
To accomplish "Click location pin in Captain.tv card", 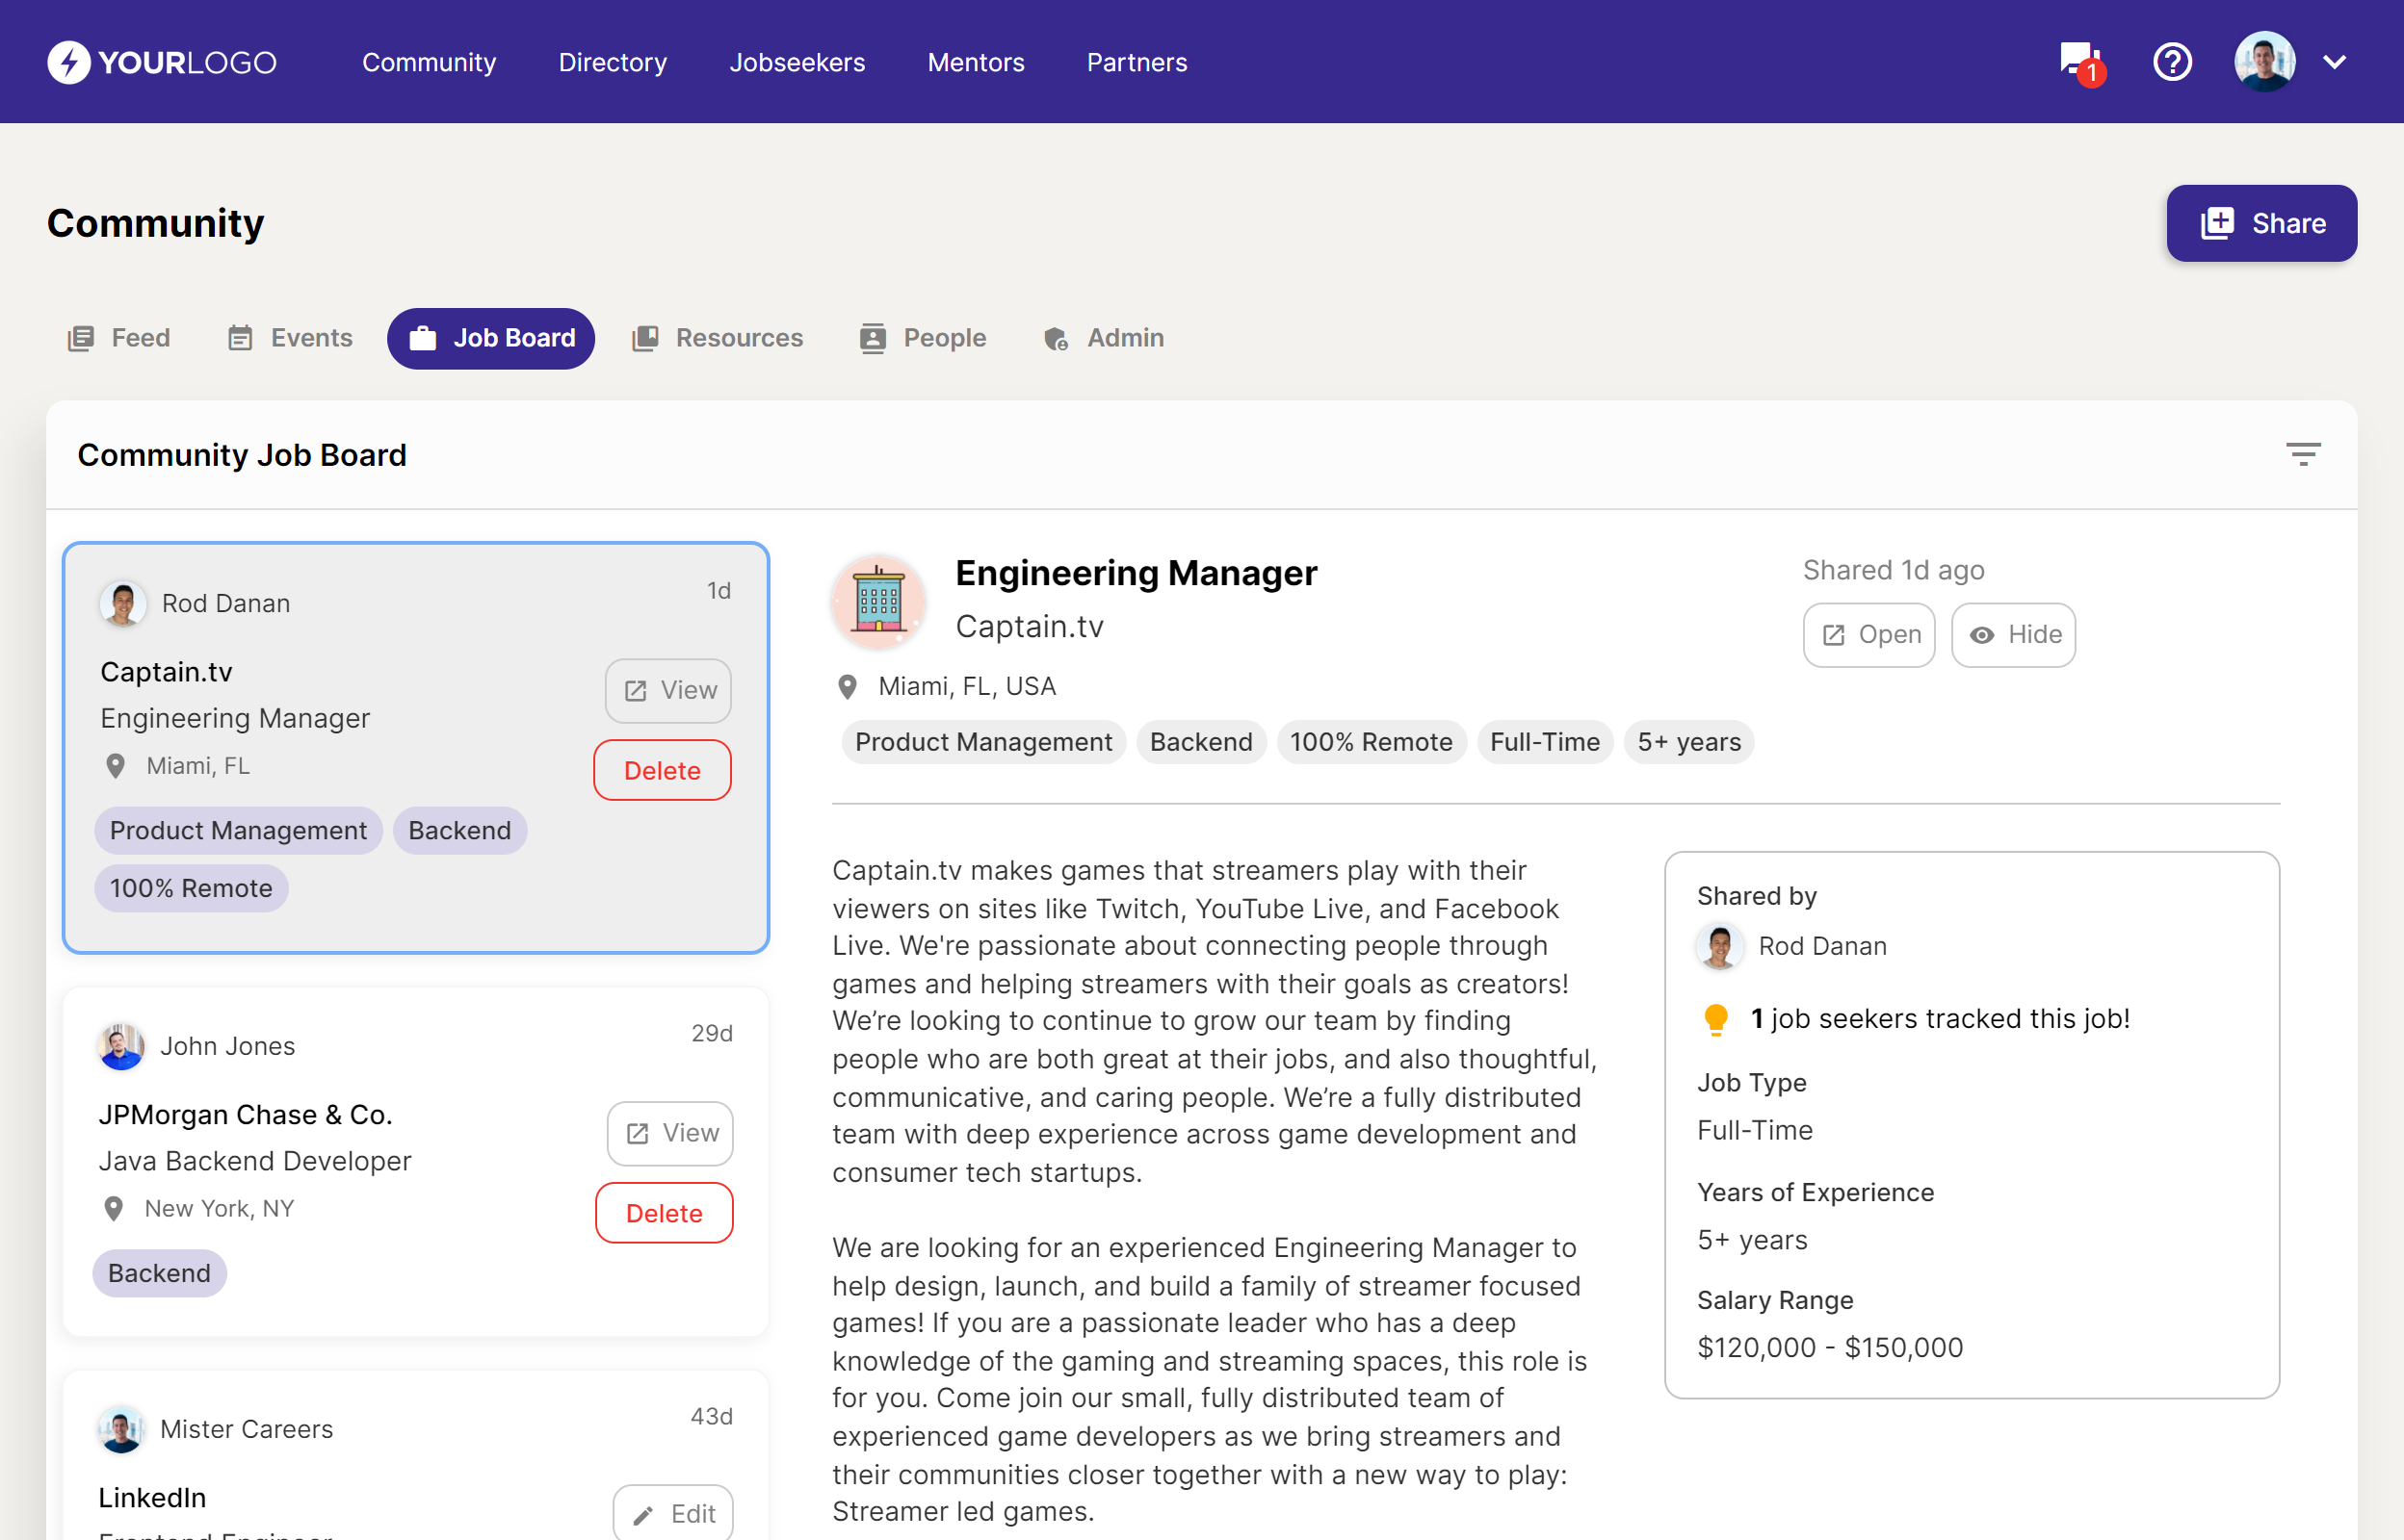I will (116, 766).
